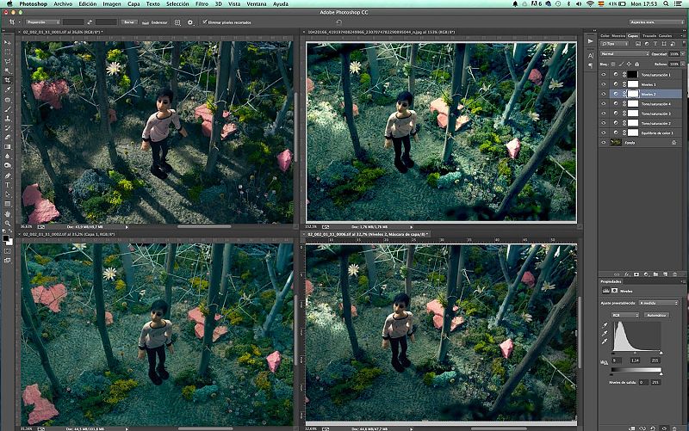The width and height of the screenshot is (689, 431).
Task: Toggle Quick Mask mode in the toolbox
Action: [8, 251]
